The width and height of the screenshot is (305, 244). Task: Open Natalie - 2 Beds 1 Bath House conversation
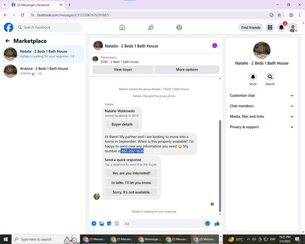pos(43,54)
